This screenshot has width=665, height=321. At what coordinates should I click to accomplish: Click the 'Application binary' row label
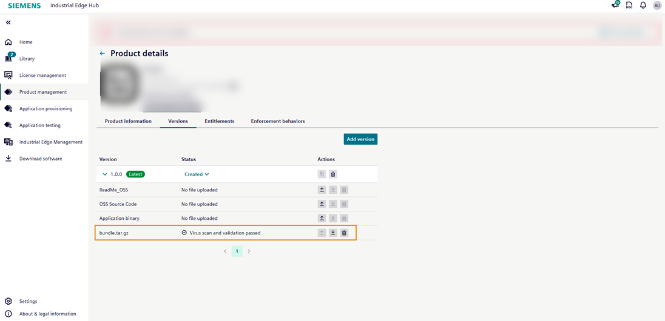(x=119, y=219)
